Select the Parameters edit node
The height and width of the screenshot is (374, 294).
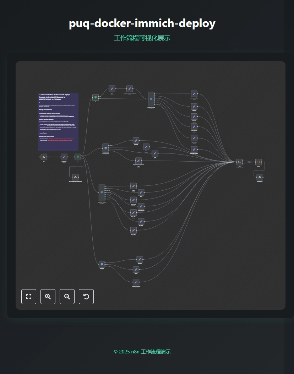point(64,157)
